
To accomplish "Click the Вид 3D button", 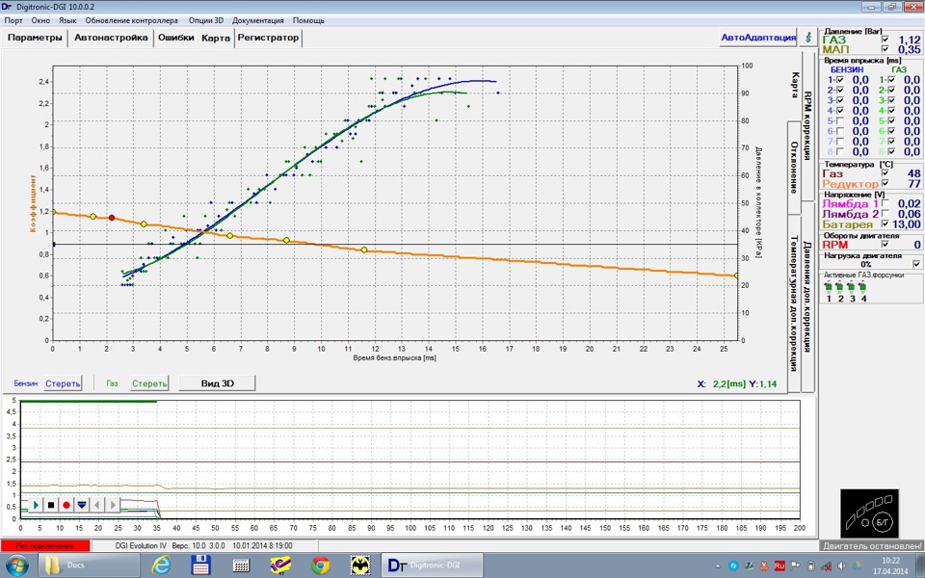I will coord(217,382).
